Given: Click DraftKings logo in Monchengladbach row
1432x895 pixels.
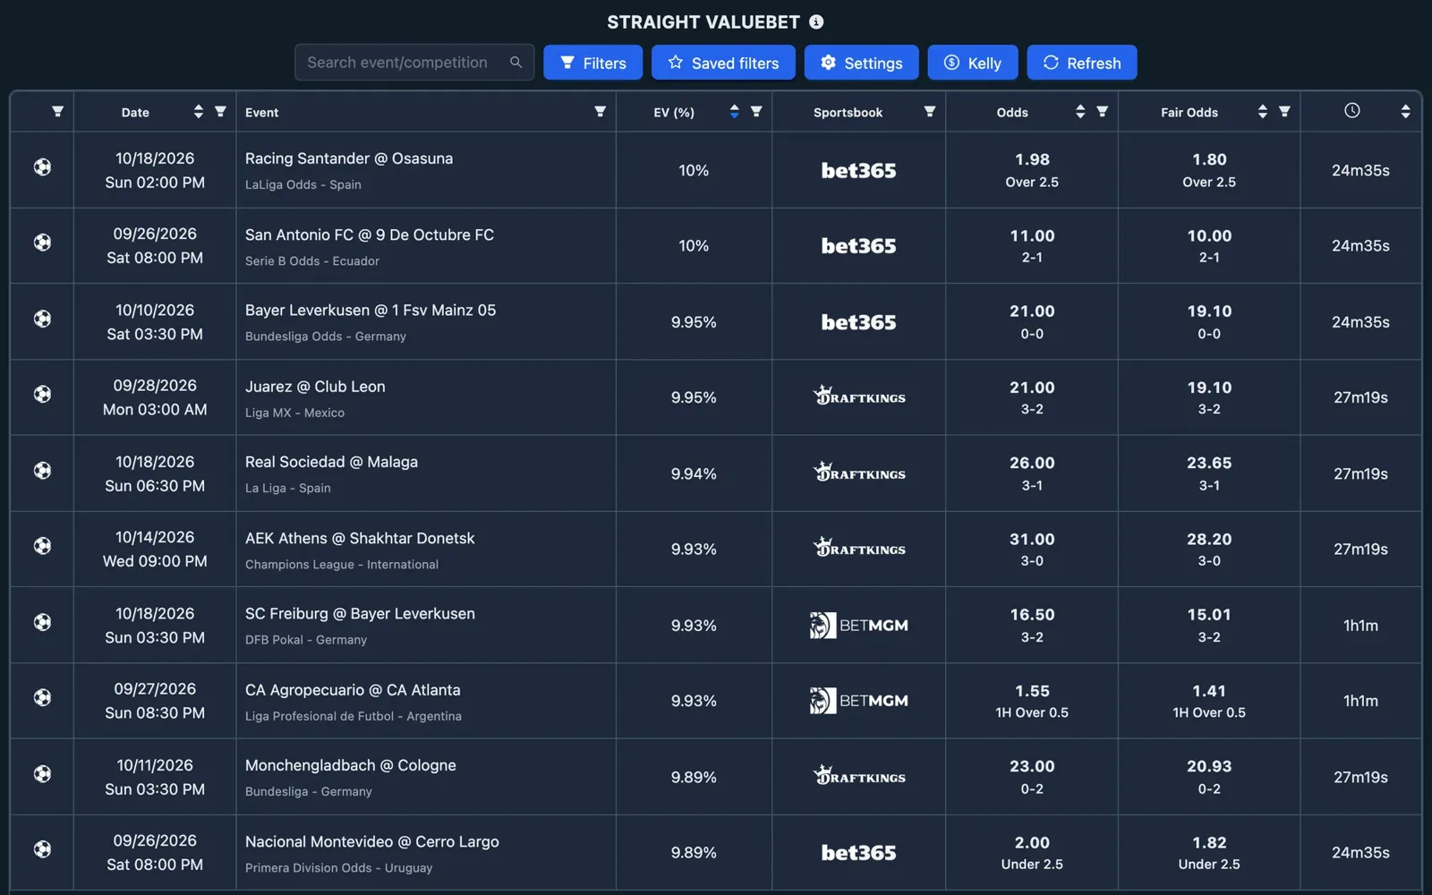Looking at the screenshot, I should [858, 775].
